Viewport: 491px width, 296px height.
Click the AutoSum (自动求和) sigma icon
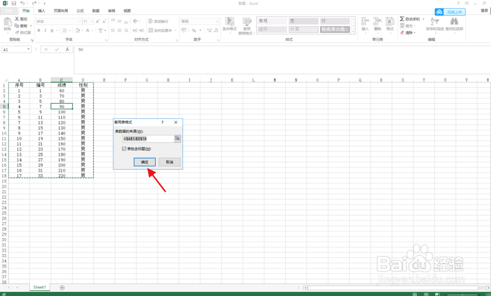pyautogui.click(x=402, y=19)
